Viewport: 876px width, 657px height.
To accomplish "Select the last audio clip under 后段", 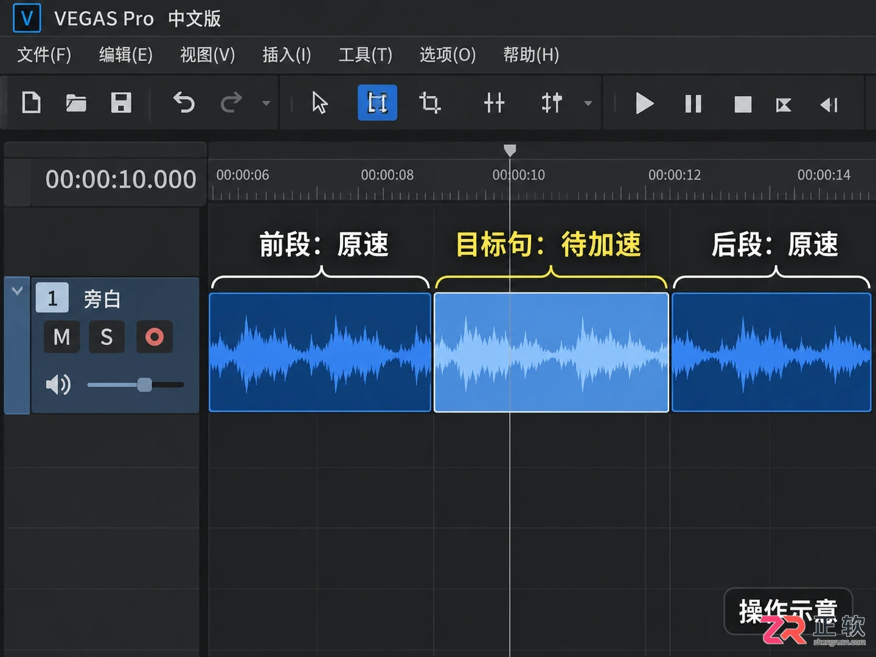I will (771, 352).
